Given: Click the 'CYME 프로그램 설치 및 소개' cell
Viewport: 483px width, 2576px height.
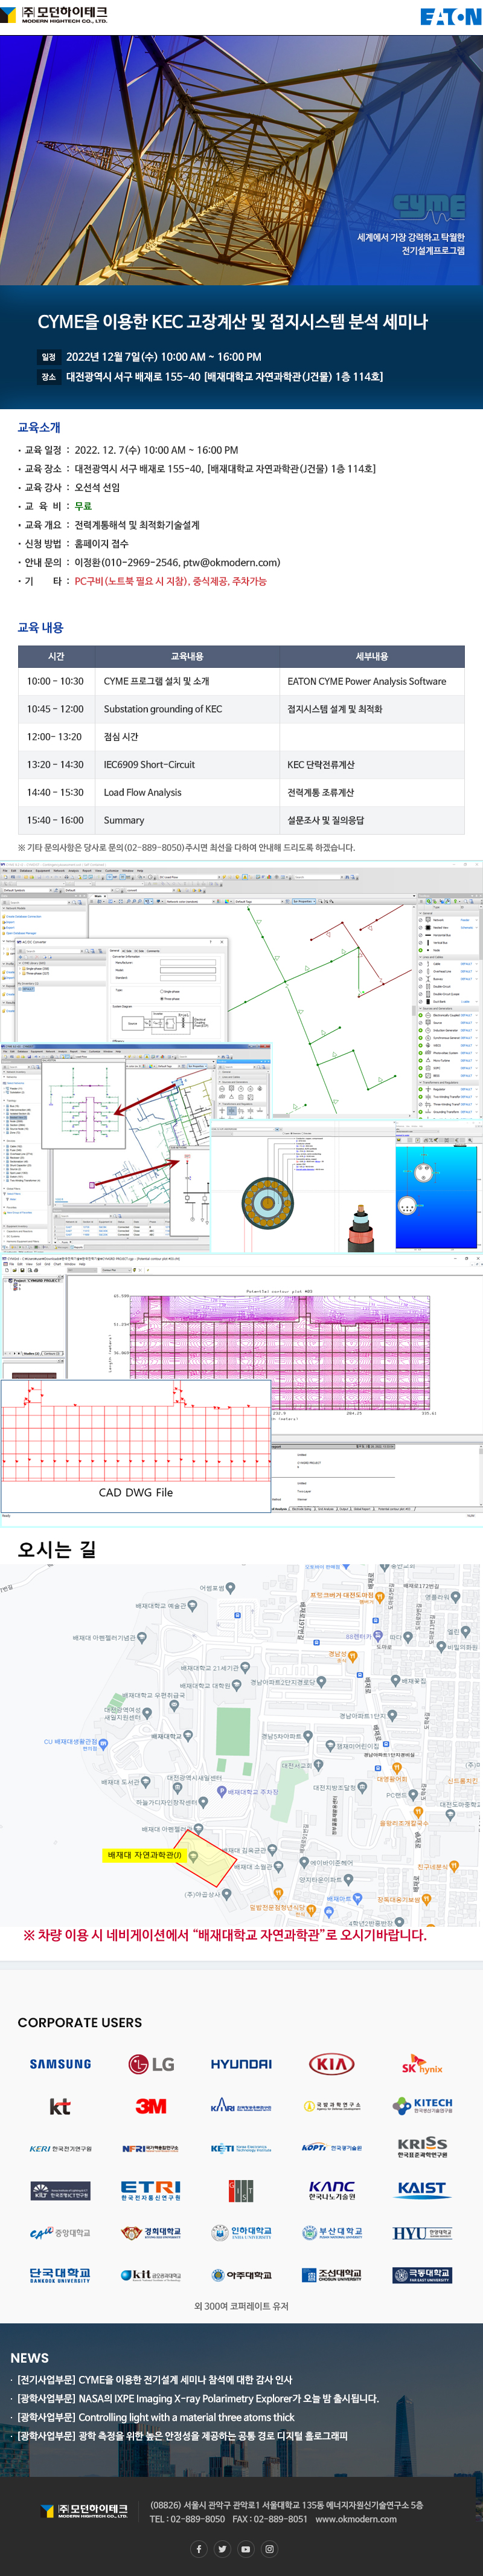Looking at the screenshot, I should [188, 681].
